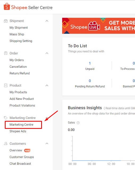135x170 pixels.
Task: Open Product Violations page
Action: tap(22, 105)
